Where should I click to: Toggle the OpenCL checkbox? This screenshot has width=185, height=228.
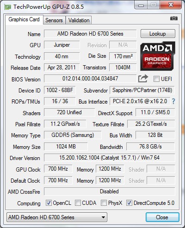49,203
